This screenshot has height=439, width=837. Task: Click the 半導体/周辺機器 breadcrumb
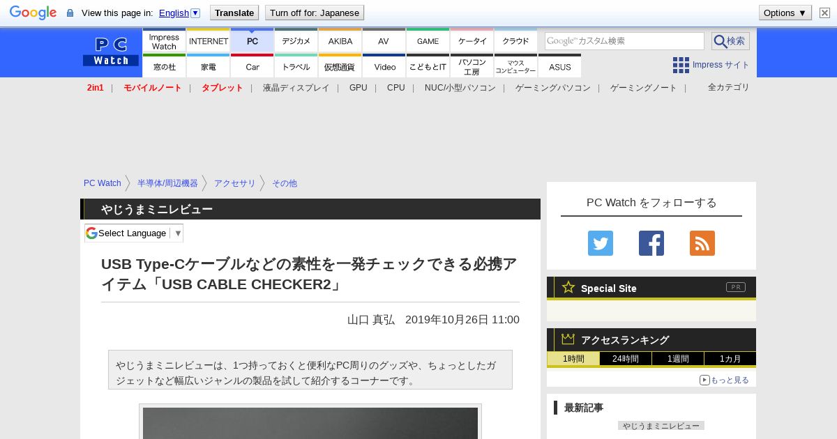tap(167, 183)
